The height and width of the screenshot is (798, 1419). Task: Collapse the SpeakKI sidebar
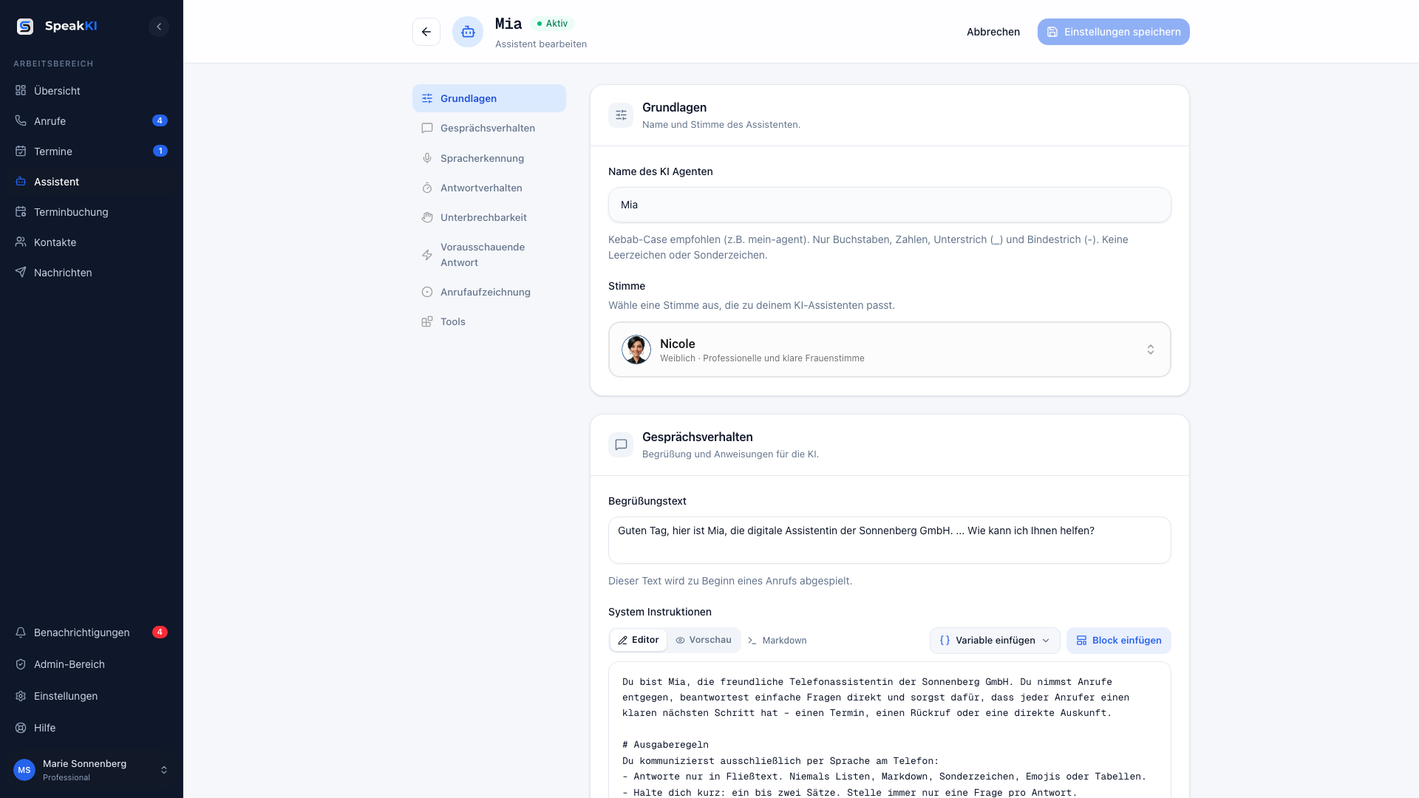click(x=159, y=27)
